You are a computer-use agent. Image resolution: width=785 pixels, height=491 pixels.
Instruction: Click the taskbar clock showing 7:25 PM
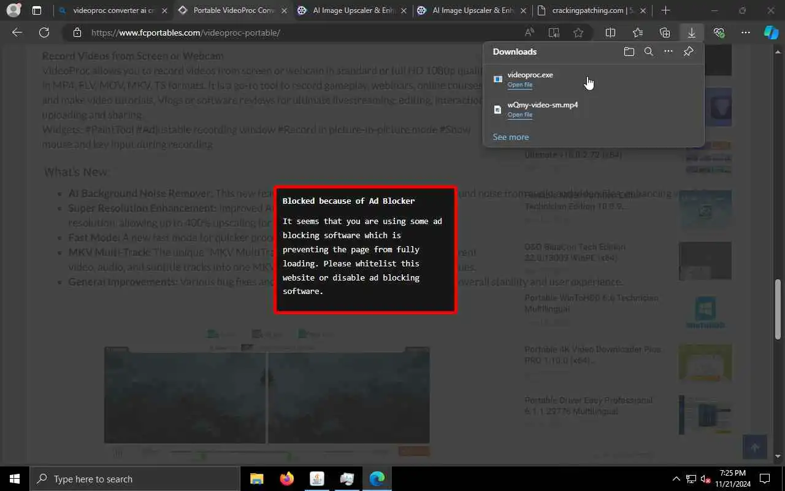[732, 479]
